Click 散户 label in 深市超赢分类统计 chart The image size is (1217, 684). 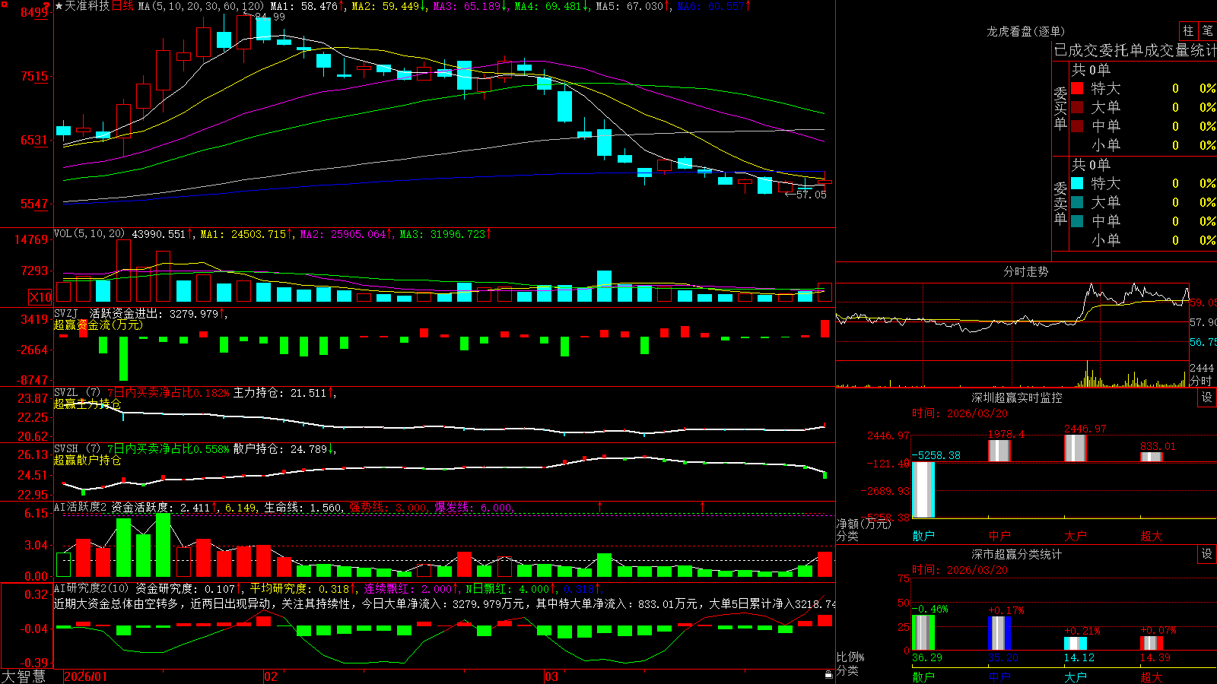pyautogui.click(x=923, y=676)
